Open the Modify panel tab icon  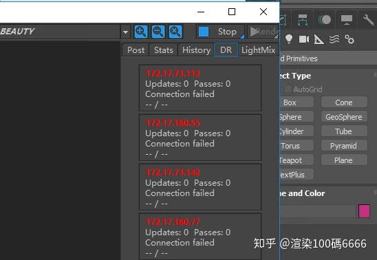tap(283, 20)
